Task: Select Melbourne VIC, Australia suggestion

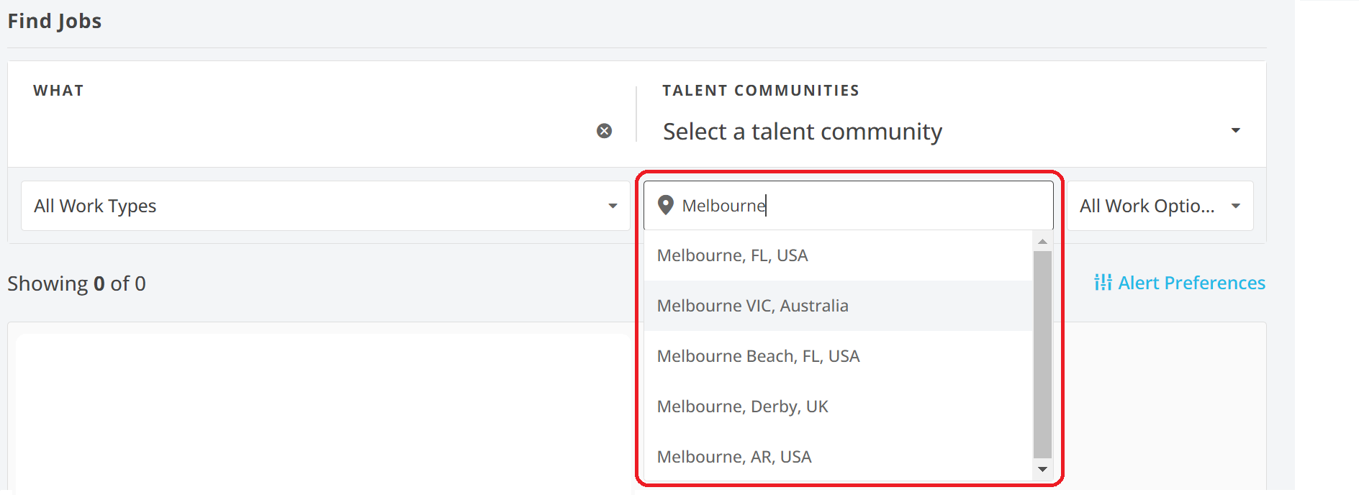Action: click(x=753, y=306)
